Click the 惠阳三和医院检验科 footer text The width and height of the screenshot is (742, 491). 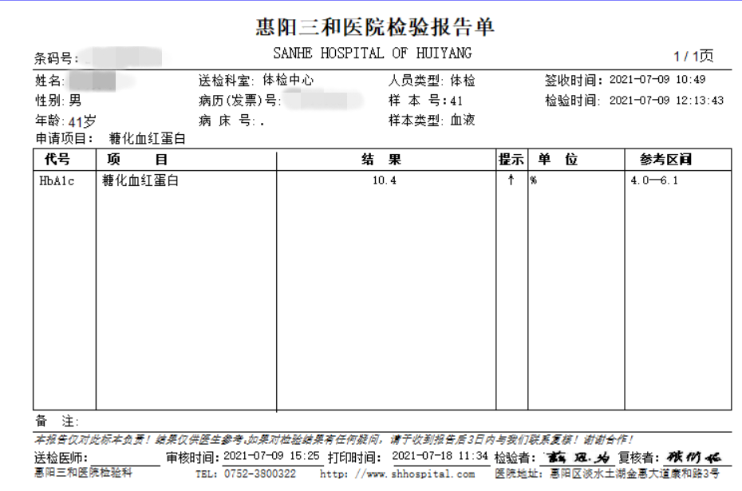(83, 473)
